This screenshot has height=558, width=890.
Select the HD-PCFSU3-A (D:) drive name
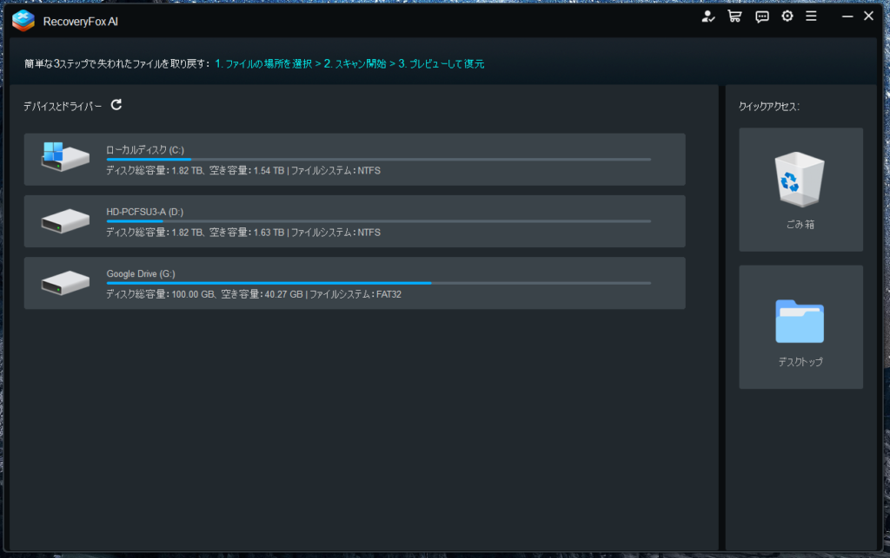(145, 212)
